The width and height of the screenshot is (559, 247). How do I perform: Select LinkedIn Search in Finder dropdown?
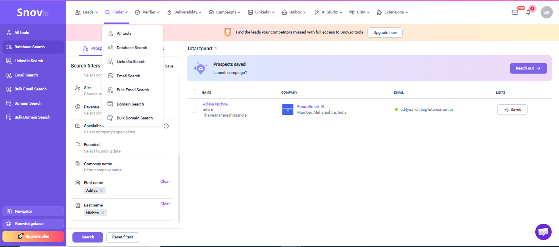pyautogui.click(x=133, y=62)
